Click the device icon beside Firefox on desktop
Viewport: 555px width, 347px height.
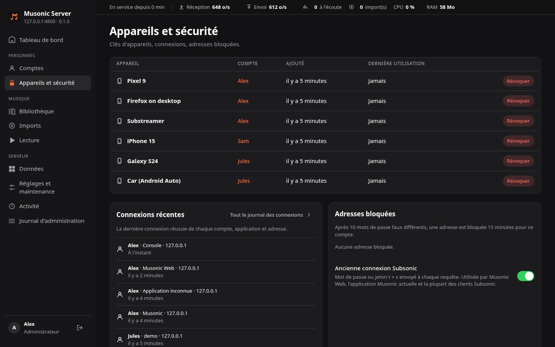(x=119, y=101)
